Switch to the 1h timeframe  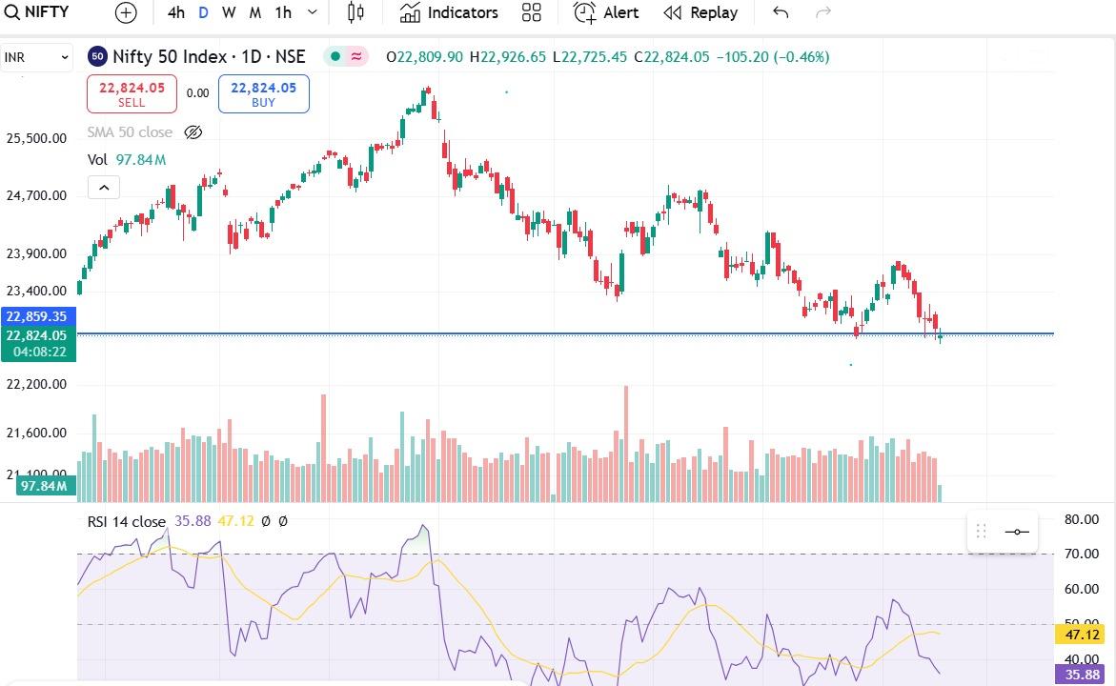tap(283, 12)
